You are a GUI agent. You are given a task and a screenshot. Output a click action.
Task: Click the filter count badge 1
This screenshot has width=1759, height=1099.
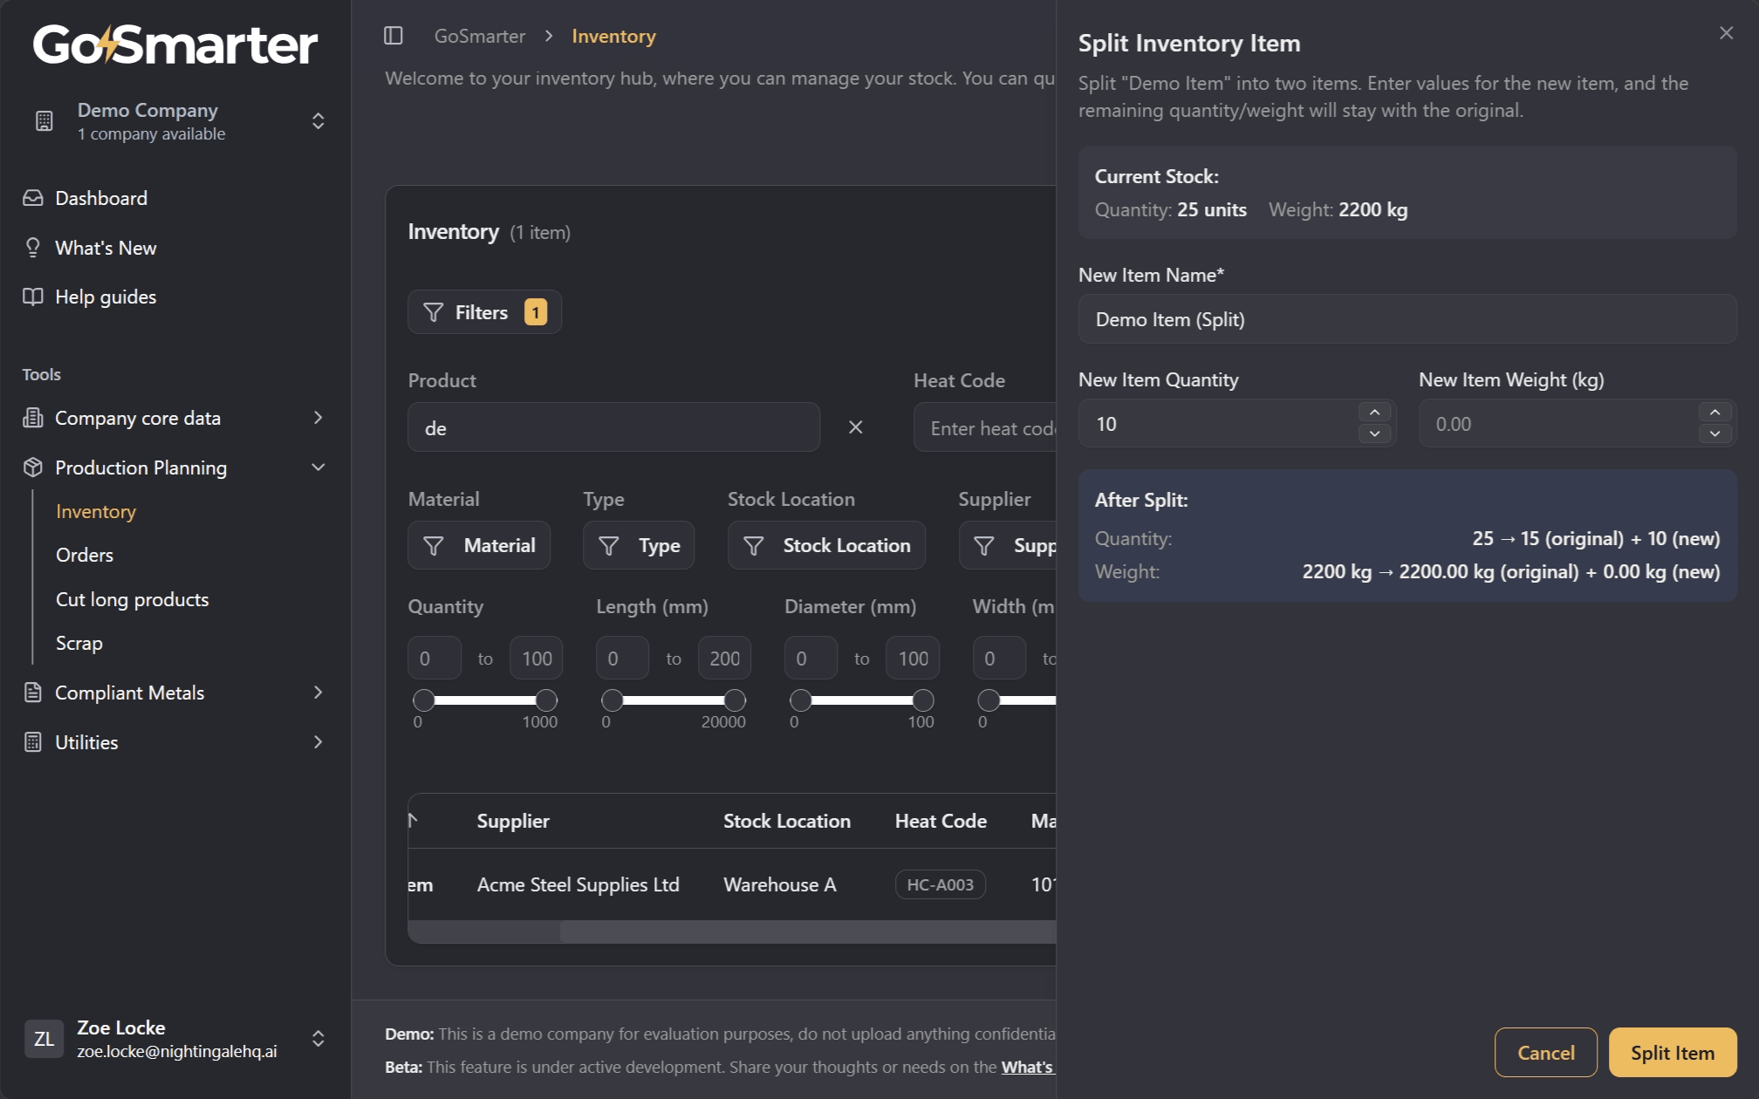(x=536, y=312)
